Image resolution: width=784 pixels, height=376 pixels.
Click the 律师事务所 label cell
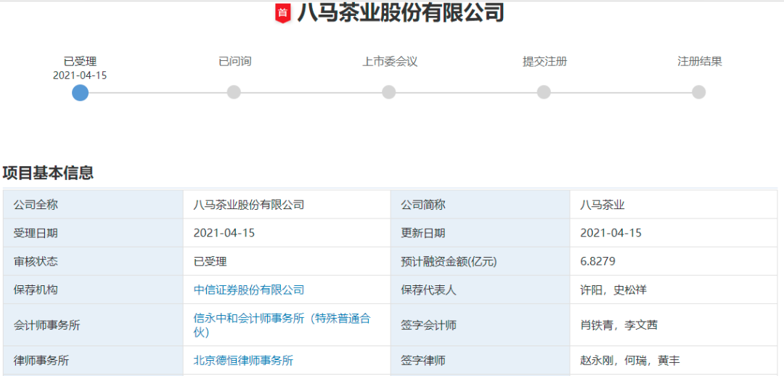point(94,360)
